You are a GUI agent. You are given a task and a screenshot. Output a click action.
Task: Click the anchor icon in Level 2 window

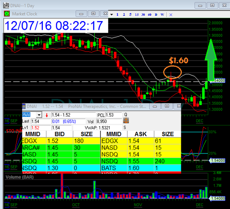(x=125, y=121)
